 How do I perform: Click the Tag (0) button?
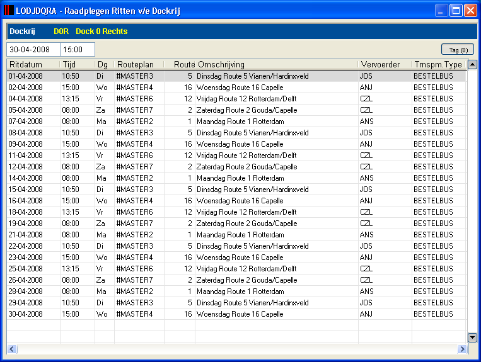pos(458,50)
